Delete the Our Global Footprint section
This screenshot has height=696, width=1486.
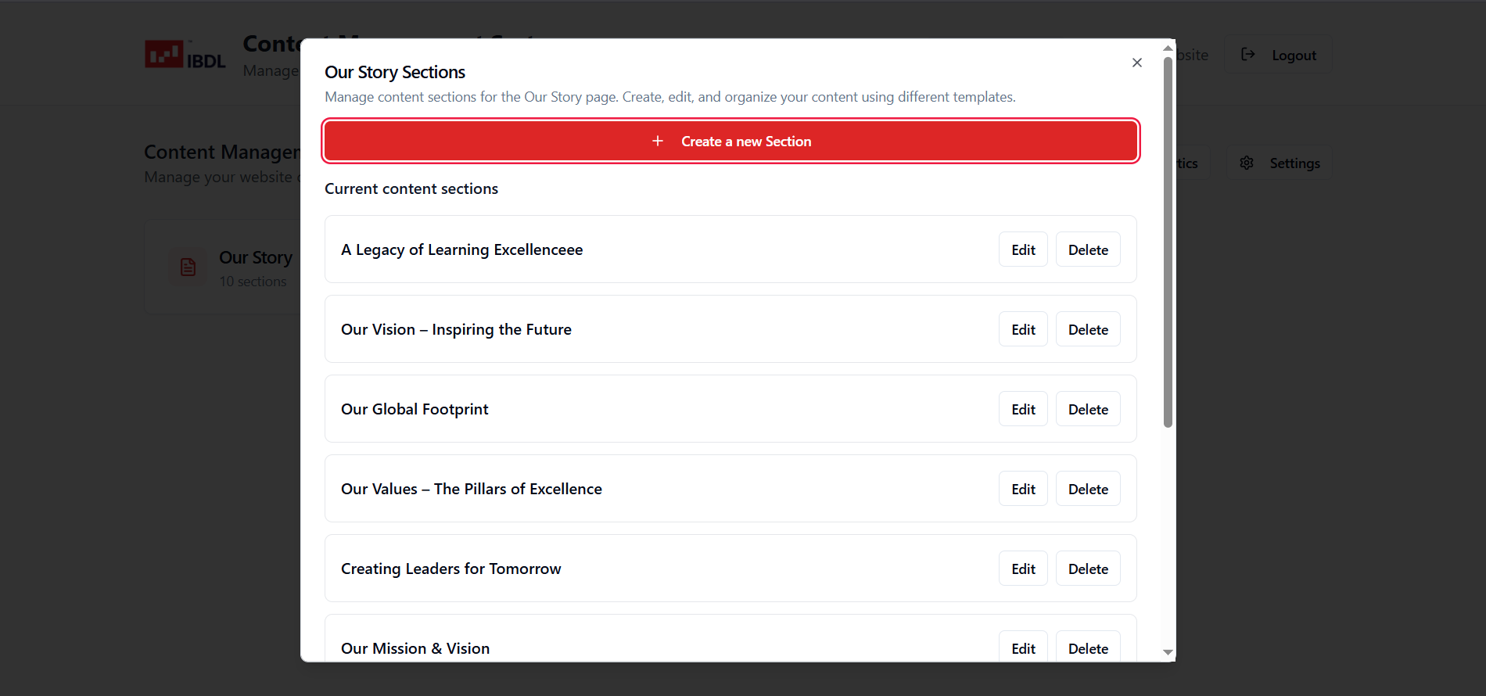(x=1088, y=409)
